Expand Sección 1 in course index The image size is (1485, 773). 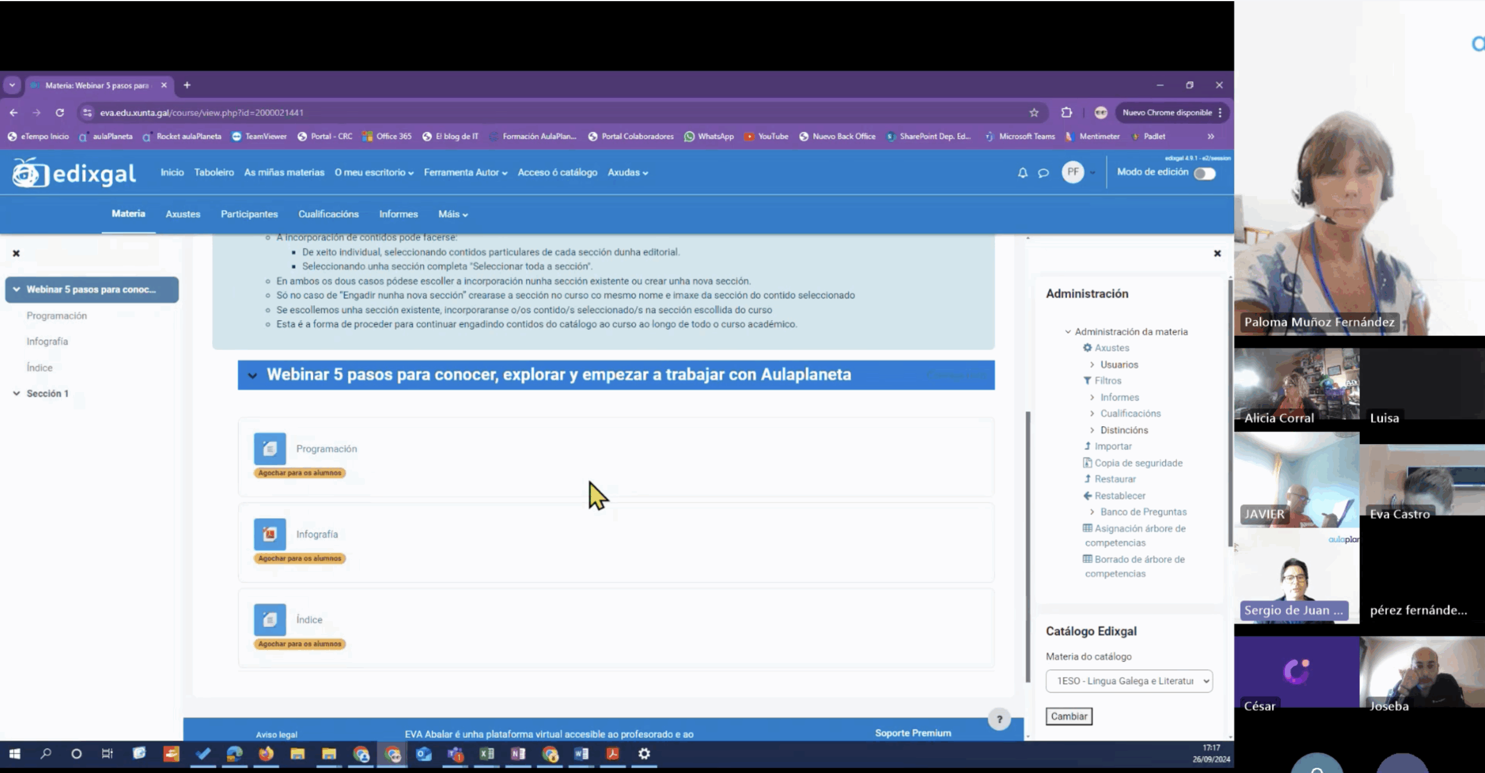16,393
